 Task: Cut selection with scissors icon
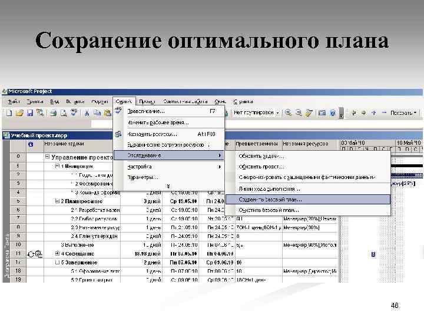click(87, 112)
